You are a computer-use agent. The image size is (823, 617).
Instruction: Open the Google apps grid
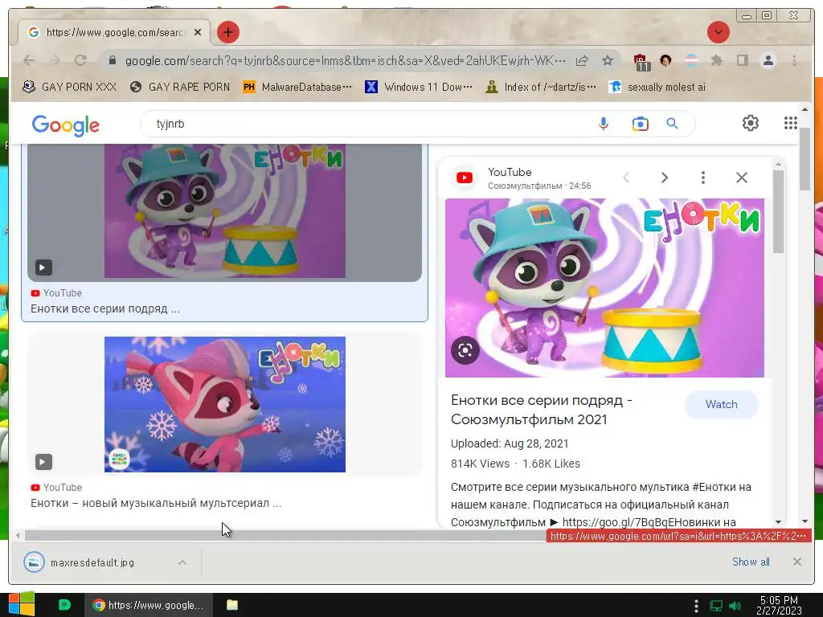[x=791, y=123]
